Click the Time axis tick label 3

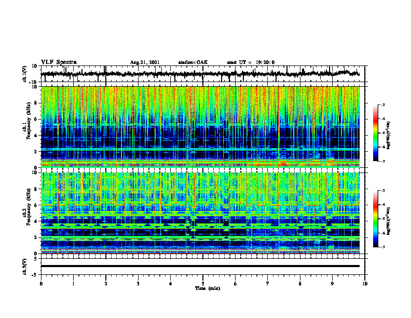pyautogui.click(x=138, y=284)
